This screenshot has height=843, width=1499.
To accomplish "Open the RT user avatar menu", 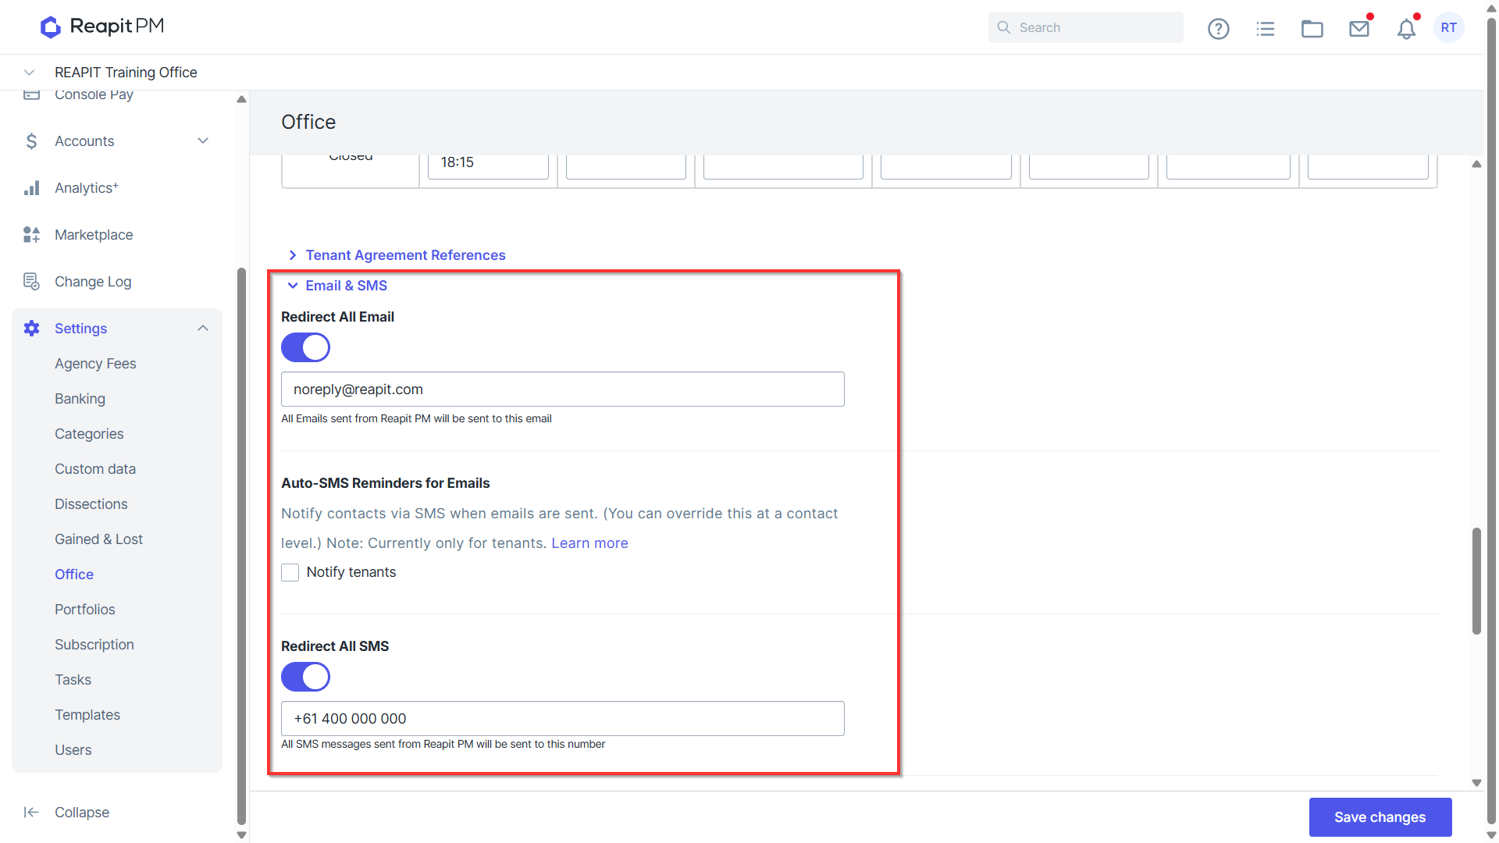I will (x=1449, y=27).
